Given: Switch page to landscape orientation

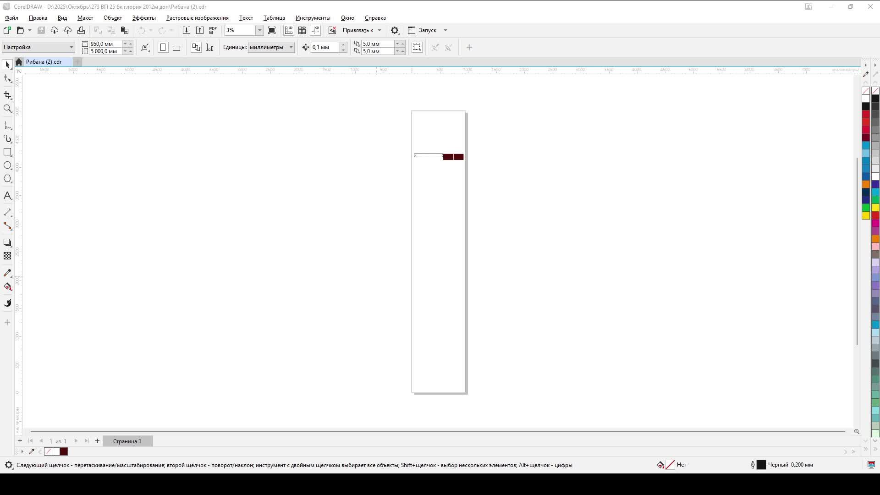Looking at the screenshot, I should point(176,48).
